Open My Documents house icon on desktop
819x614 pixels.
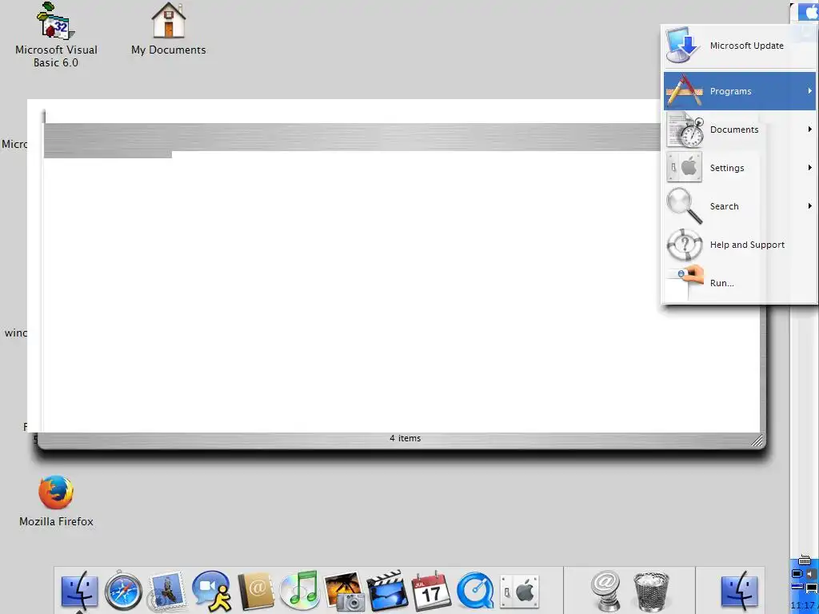click(x=168, y=30)
